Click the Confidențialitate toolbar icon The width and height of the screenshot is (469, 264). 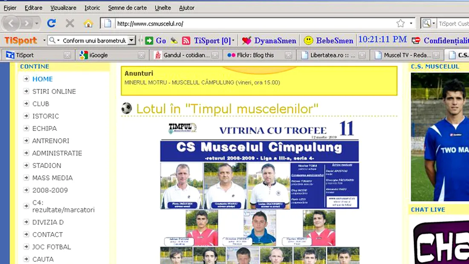click(416, 41)
